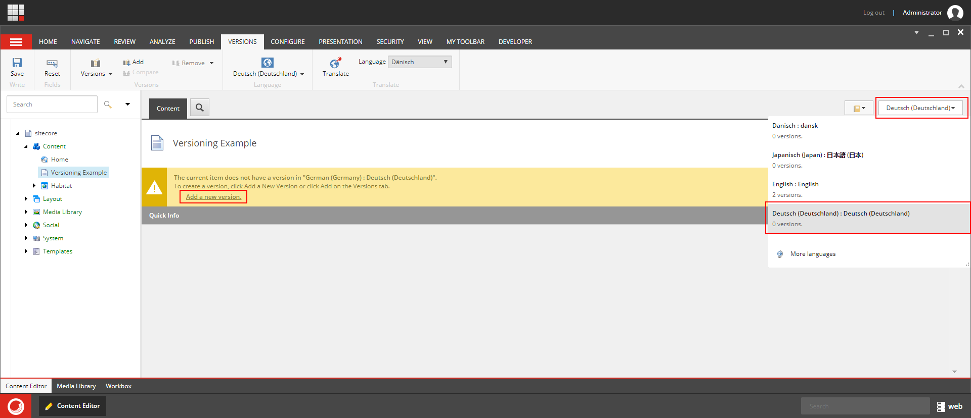The height and width of the screenshot is (418, 971).
Task: Open the icon dropdown next to language selector
Action: pos(859,108)
